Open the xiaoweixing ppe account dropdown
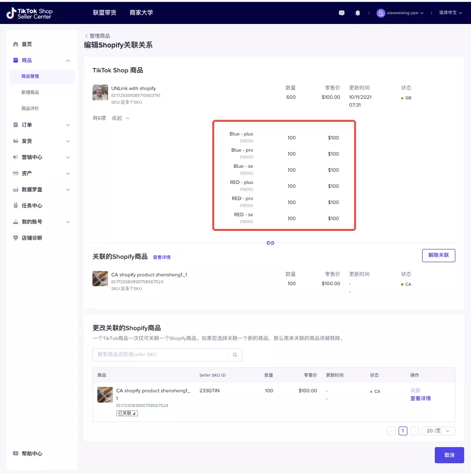Viewport: 471px width, 474px height. pyautogui.click(x=405, y=13)
